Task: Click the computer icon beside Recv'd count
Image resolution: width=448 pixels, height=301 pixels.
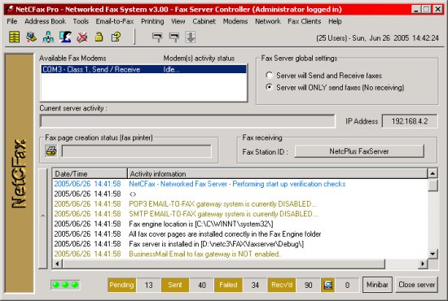Action: coord(327,285)
